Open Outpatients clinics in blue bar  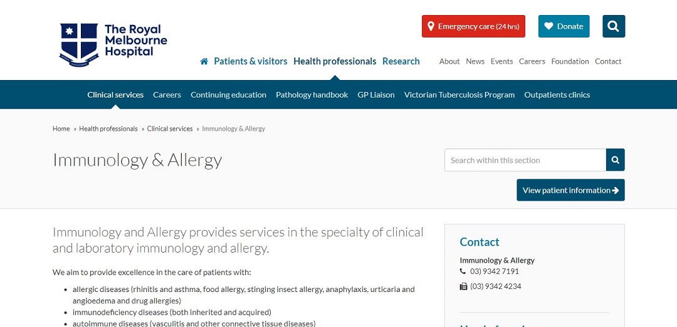point(557,95)
